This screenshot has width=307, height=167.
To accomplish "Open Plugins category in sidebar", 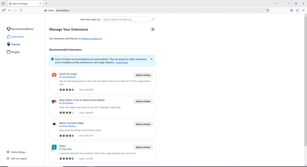I will [x=13, y=52].
